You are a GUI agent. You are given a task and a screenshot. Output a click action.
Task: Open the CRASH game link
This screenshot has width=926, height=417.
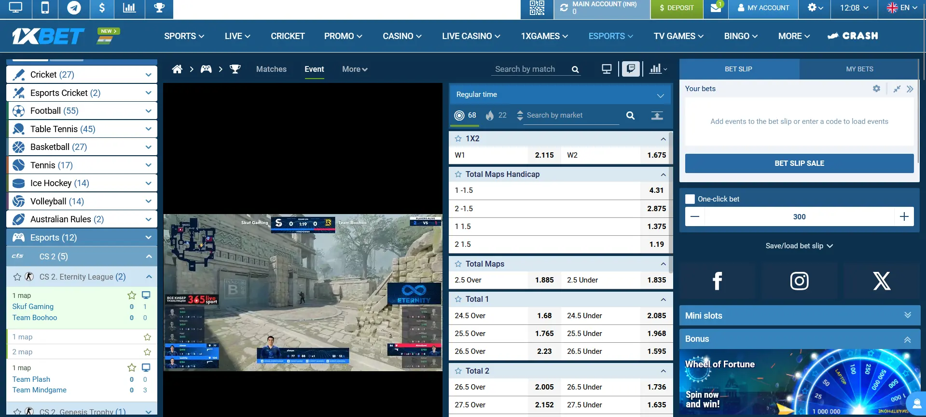point(853,36)
